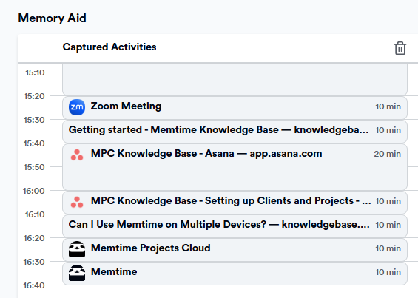Click Asana icon on MPC Knowledge Base - Asana

pyautogui.click(x=77, y=155)
